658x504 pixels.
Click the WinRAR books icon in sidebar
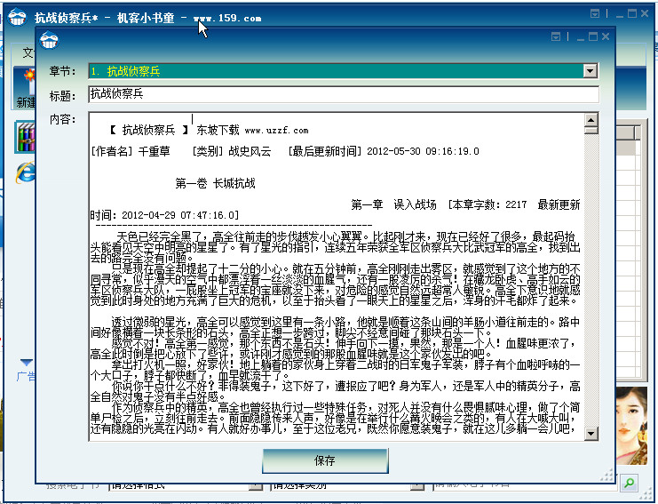click(25, 137)
